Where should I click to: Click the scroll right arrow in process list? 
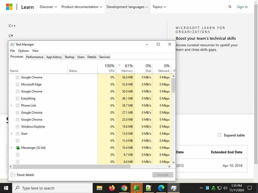[x=169, y=166]
